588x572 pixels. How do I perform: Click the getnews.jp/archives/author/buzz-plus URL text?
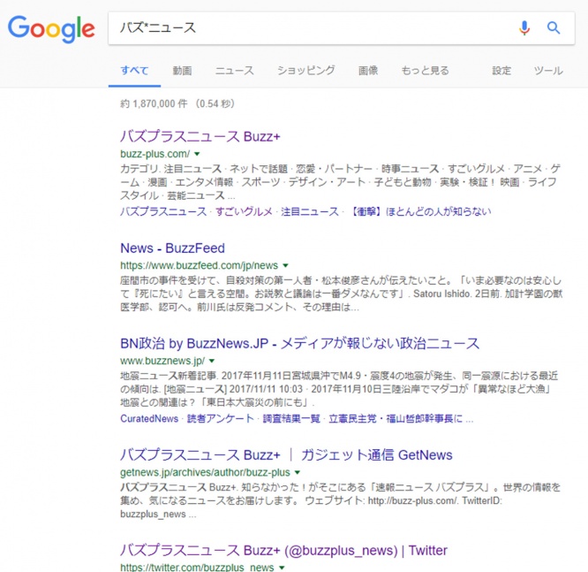click(x=205, y=472)
